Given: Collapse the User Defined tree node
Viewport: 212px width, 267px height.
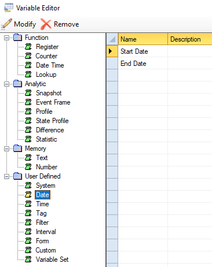Looking at the screenshot, I should (6, 176).
